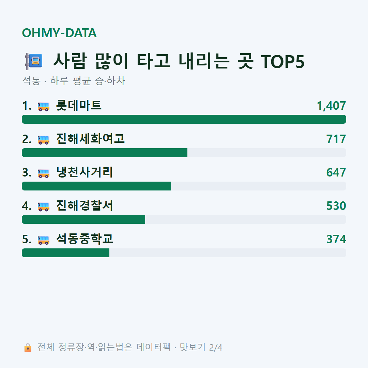Viewport: 368px width, 368px height.
Task: Click the OHMY-DATA brand label
Action: pyautogui.click(x=59, y=33)
